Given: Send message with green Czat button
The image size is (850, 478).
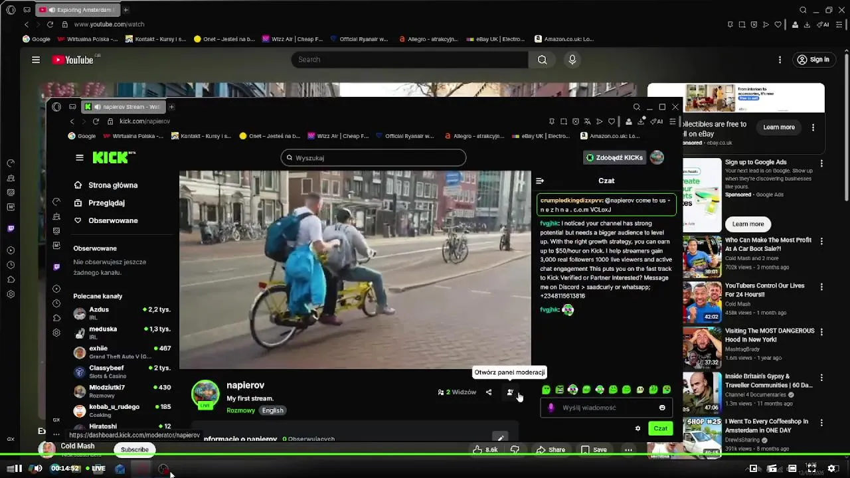Looking at the screenshot, I should tap(660, 428).
